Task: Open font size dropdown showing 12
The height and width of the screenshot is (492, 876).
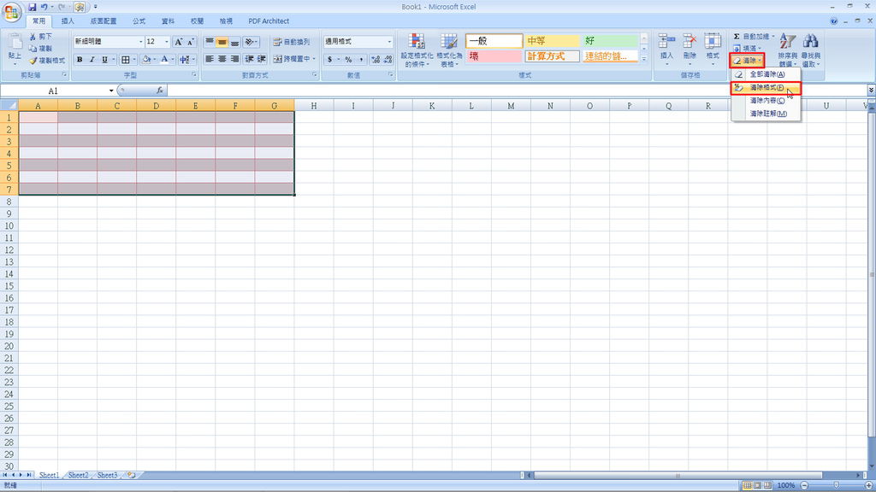Action: click(167, 42)
